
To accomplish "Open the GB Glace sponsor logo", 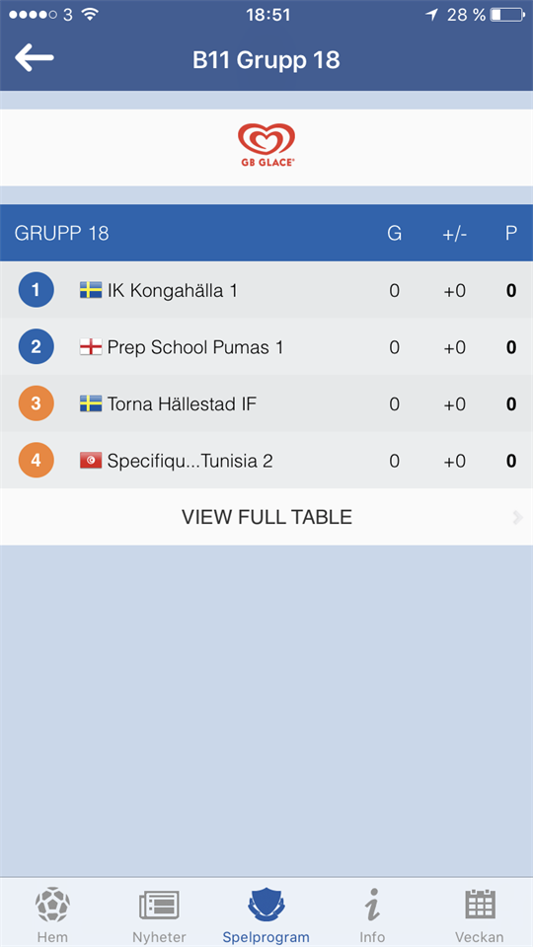I will click(x=266, y=145).
